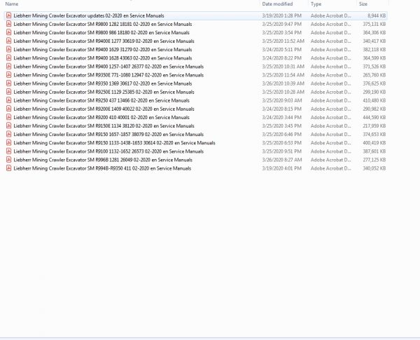Image resolution: width=420 pixels, height=340 pixels.
Task: Click the PDF icon of SM R9400E 1277 30619
Action: point(9,41)
